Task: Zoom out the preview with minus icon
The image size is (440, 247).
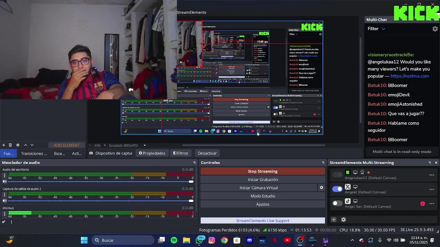Action: (90, 145)
